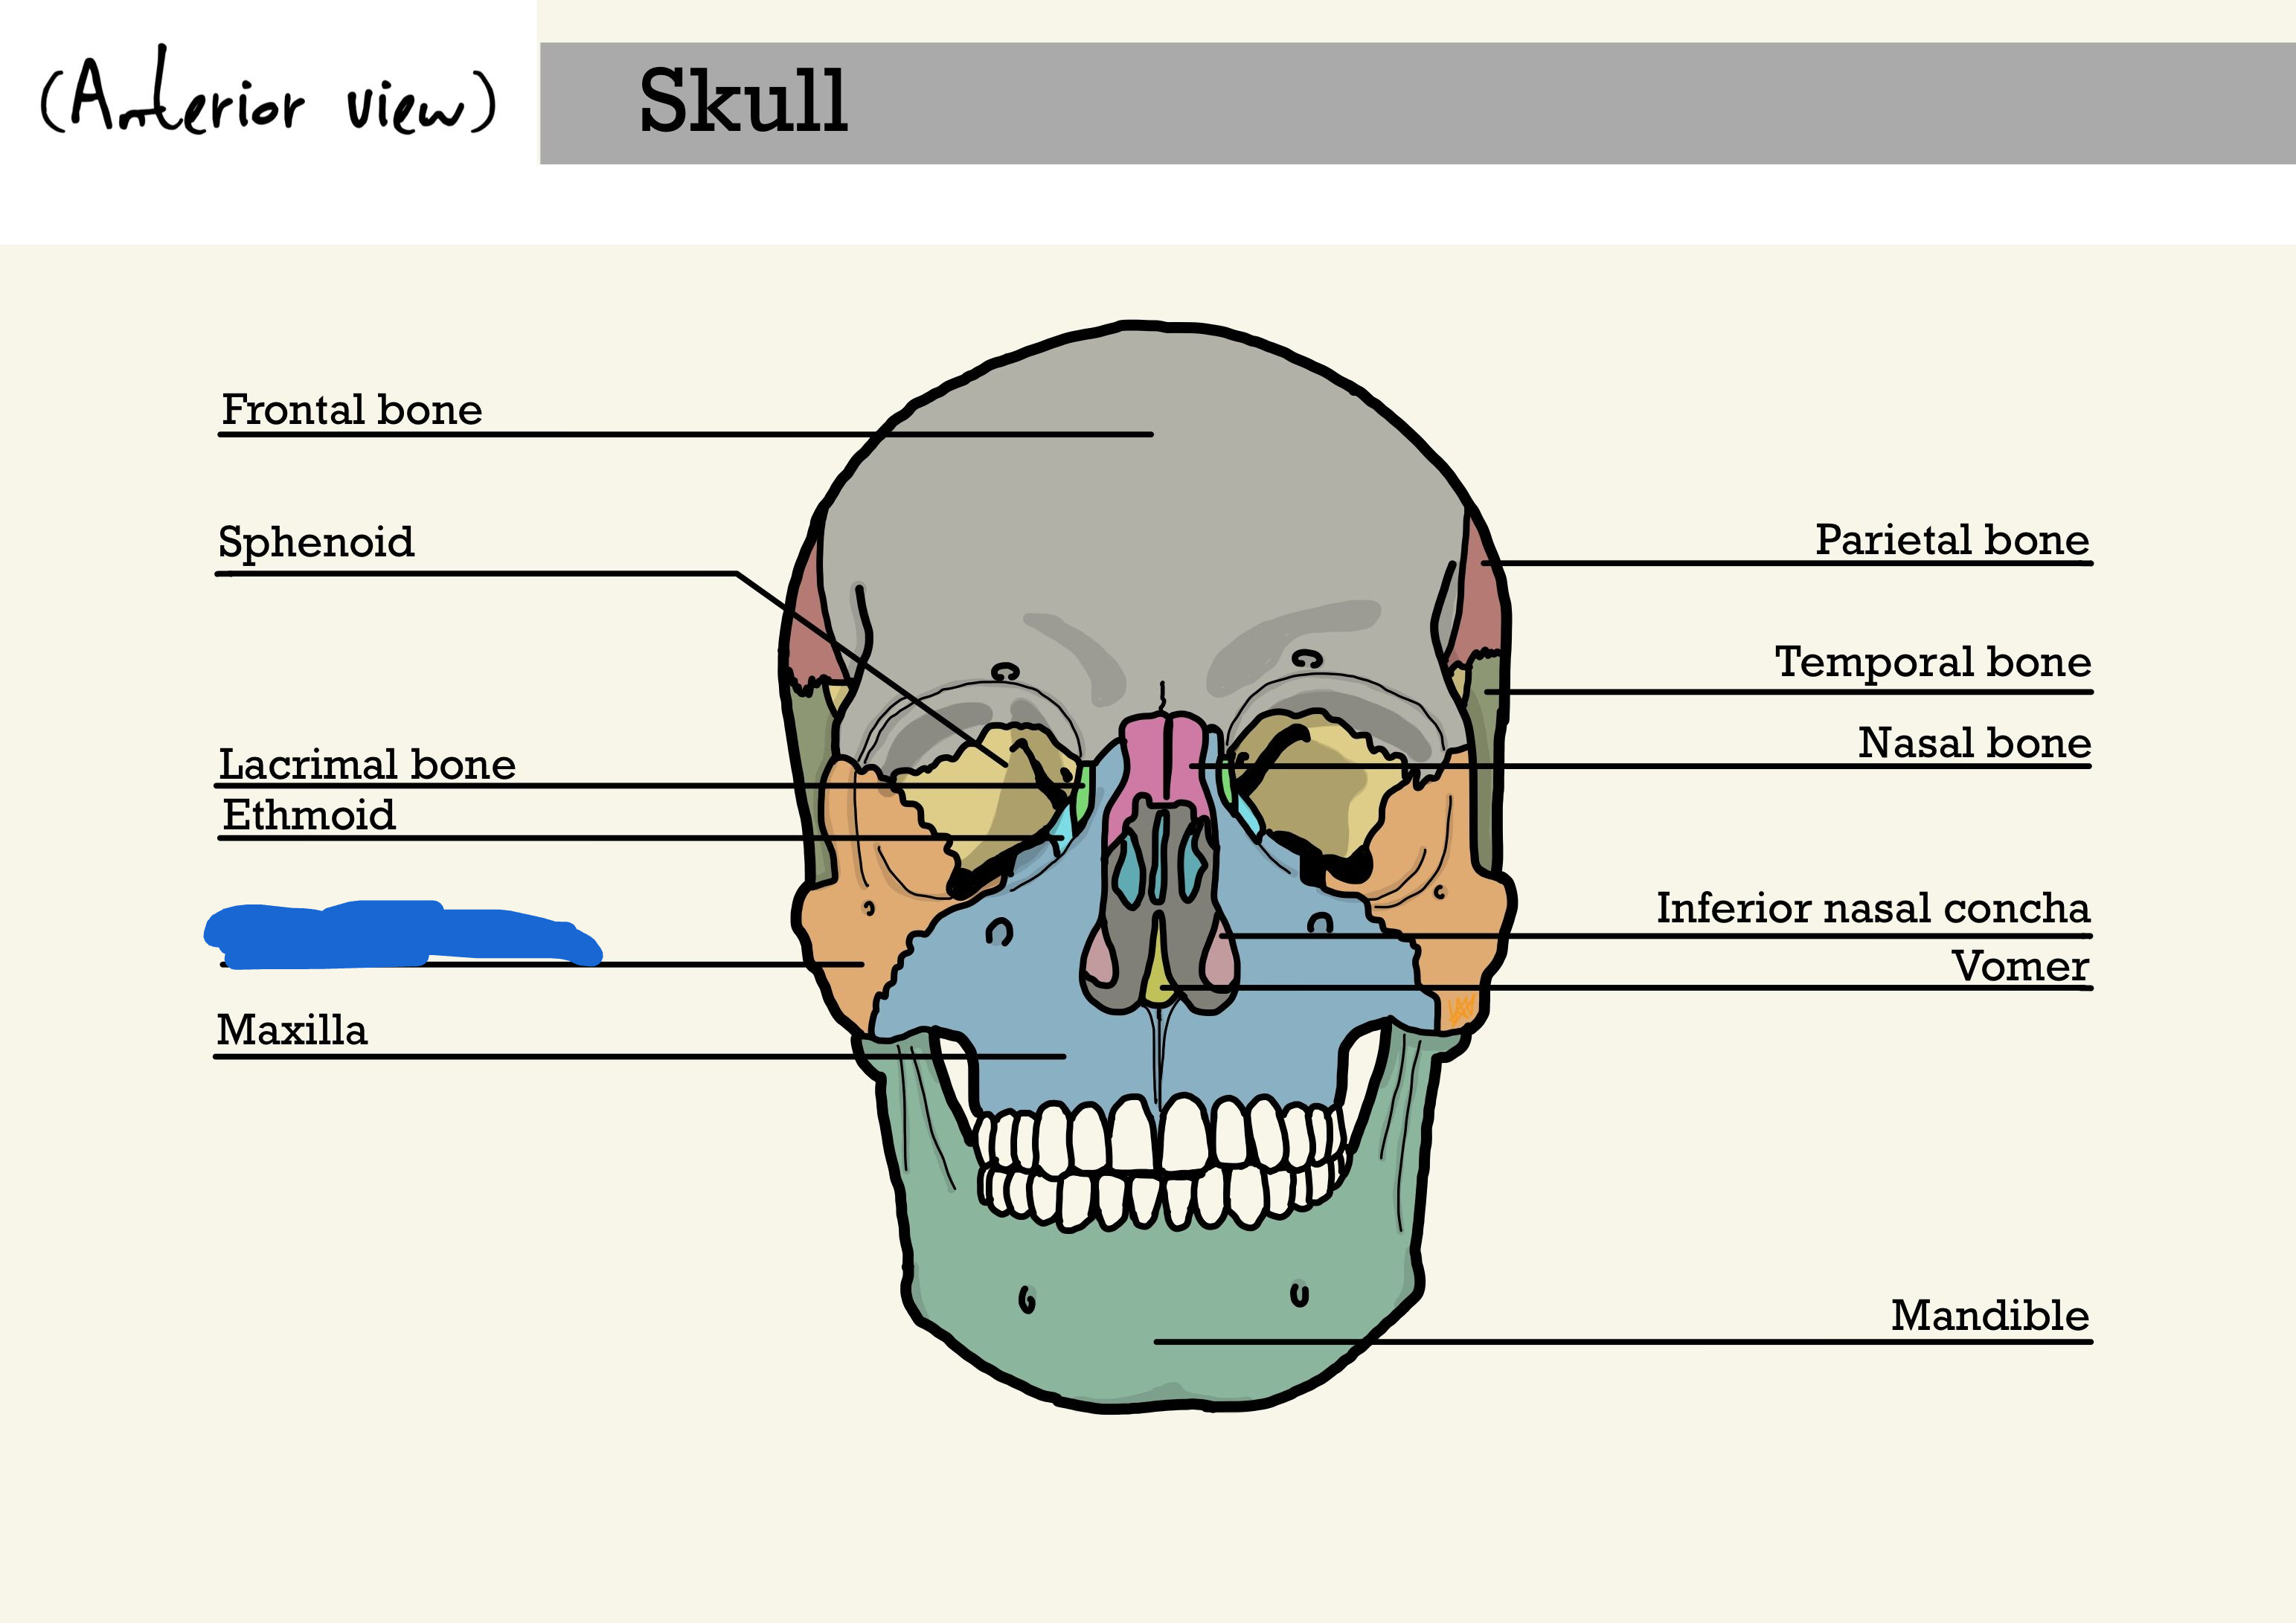The image size is (2296, 1623).
Task: Click the "Maxilla" label
Action: click(x=292, y=1030)
